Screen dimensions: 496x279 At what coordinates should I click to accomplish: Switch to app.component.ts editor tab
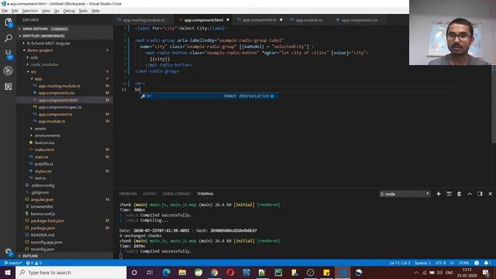click(x=260, y=20)
